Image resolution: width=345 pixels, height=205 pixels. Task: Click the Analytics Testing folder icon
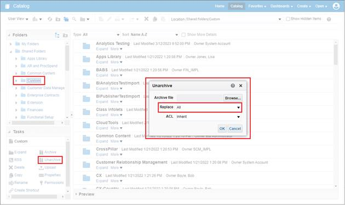tap(87, 46)
